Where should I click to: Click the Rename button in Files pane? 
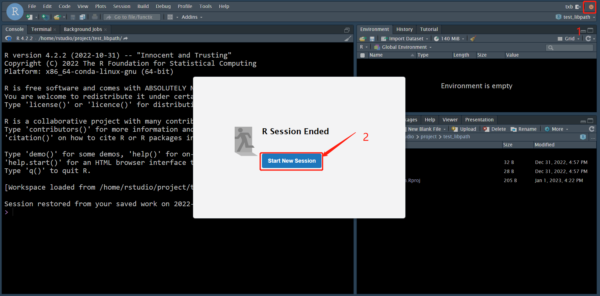[524, 129]
